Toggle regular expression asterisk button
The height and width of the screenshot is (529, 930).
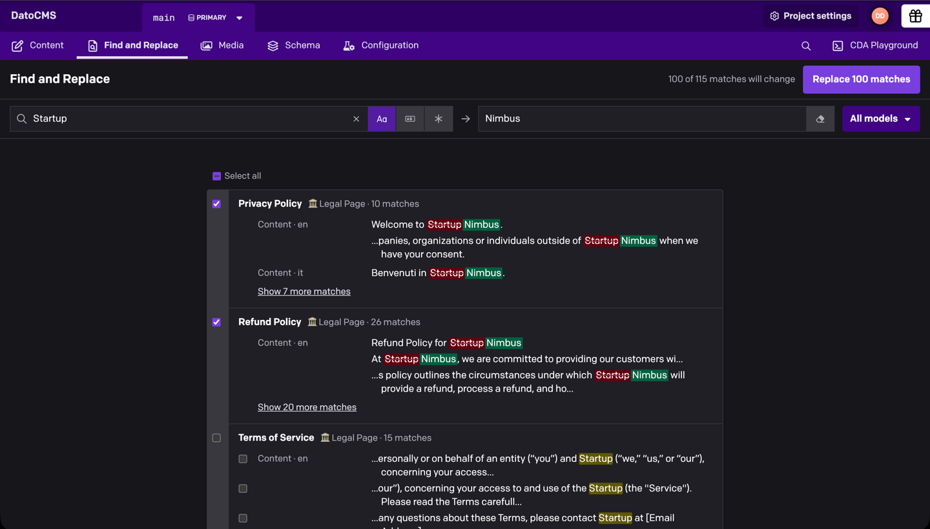[439, 119]
